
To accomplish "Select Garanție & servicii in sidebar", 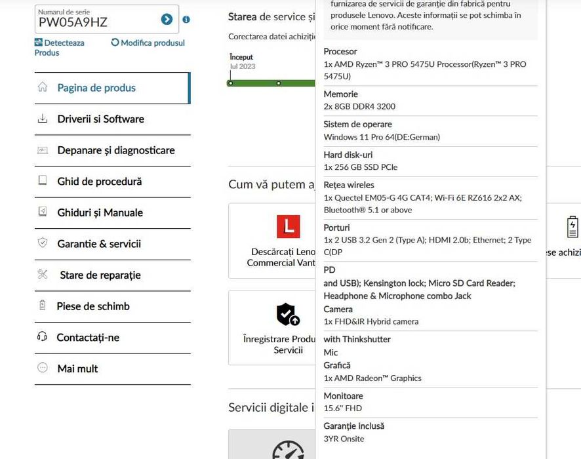I will (99, 244).
